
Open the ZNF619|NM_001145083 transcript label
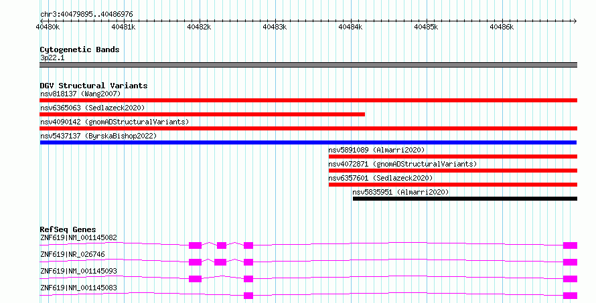pyautogui.click(x=78, y=288)
